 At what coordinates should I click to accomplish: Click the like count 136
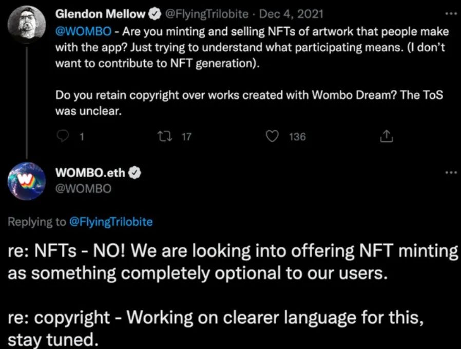pyautogui.click(x=298, y=137)
